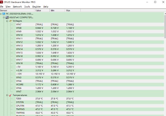The image size is (166, 116).
Task: Select the VIN12 sensor row
Action: [90, 42]
